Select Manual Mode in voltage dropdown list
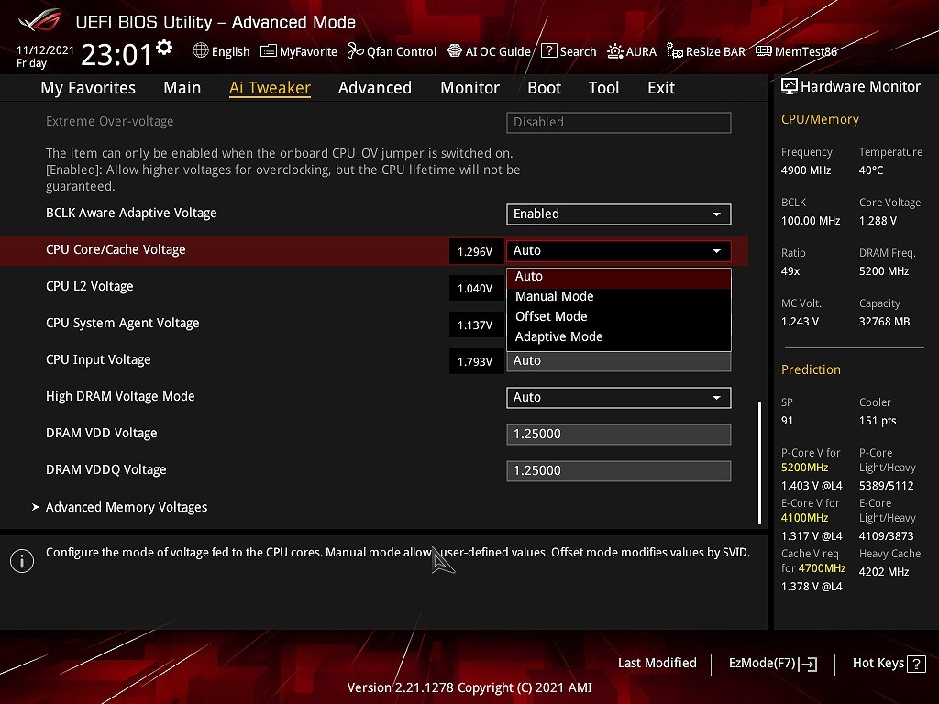 (x=554, y=296)
